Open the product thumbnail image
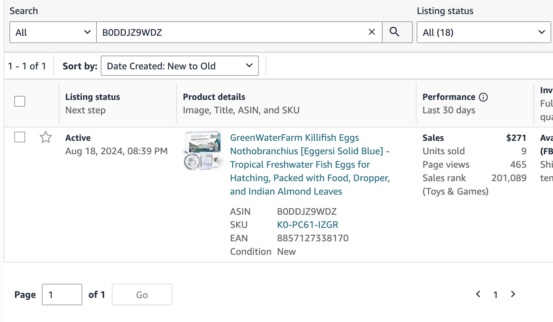Screen dimensions: 553x322 point(203,151)
